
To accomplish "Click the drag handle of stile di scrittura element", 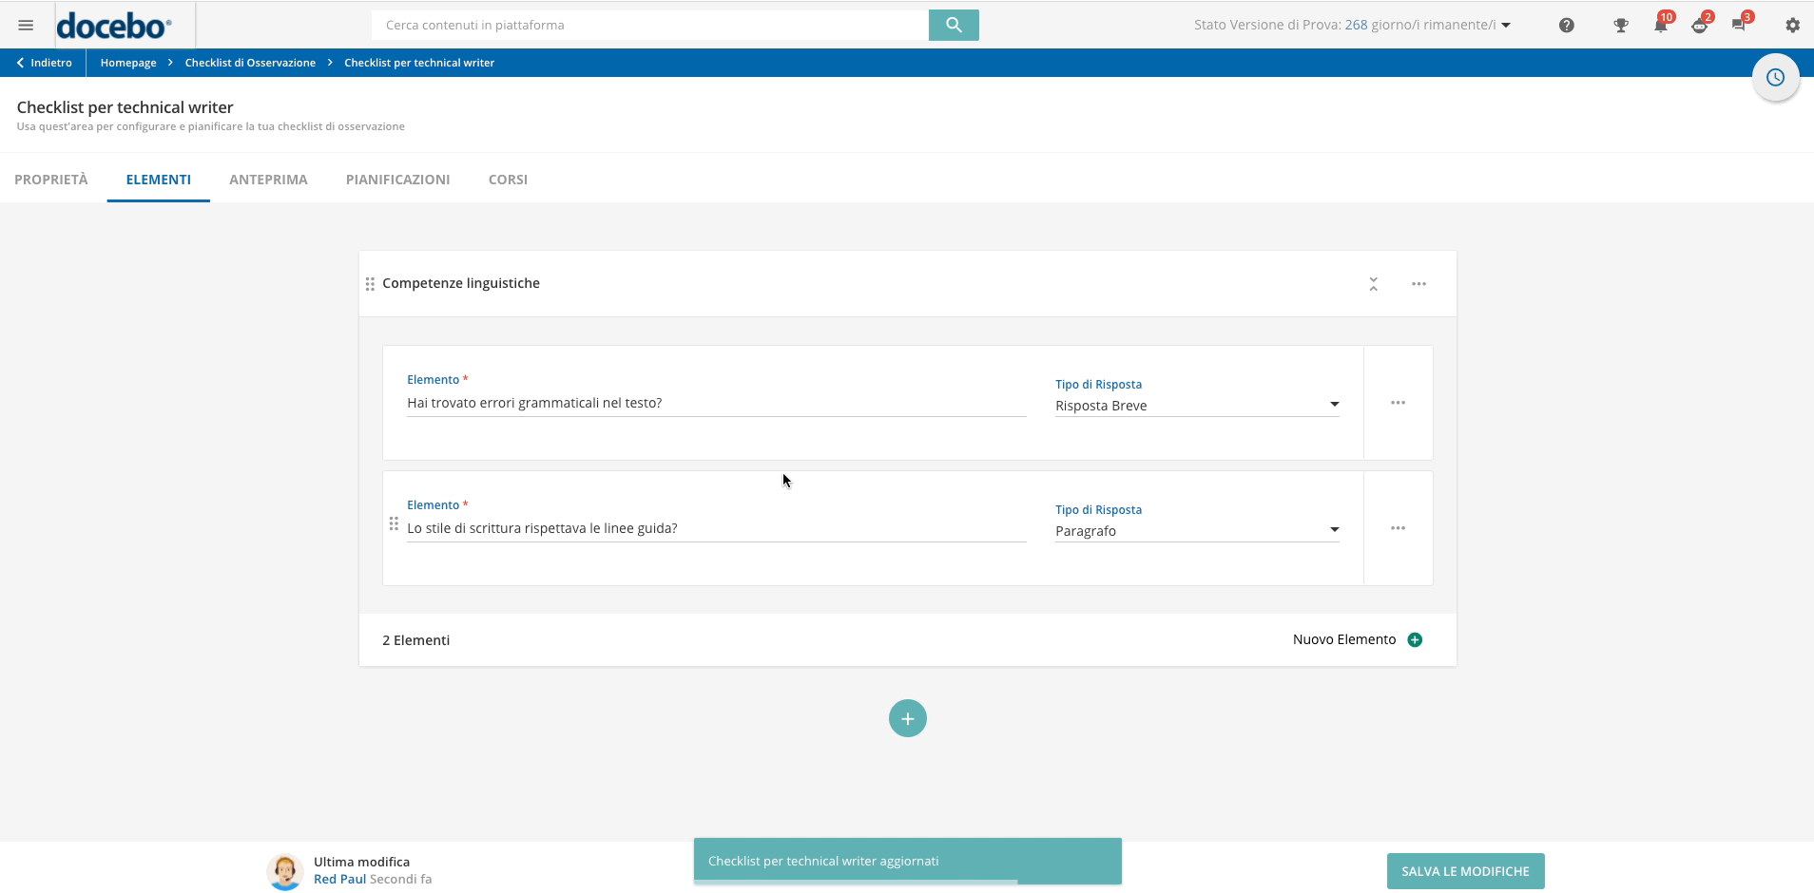I will [x=394, y=523].
